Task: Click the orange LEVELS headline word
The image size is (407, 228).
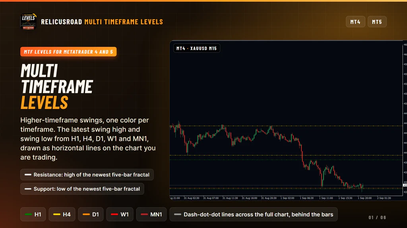Action: [44, 103]
